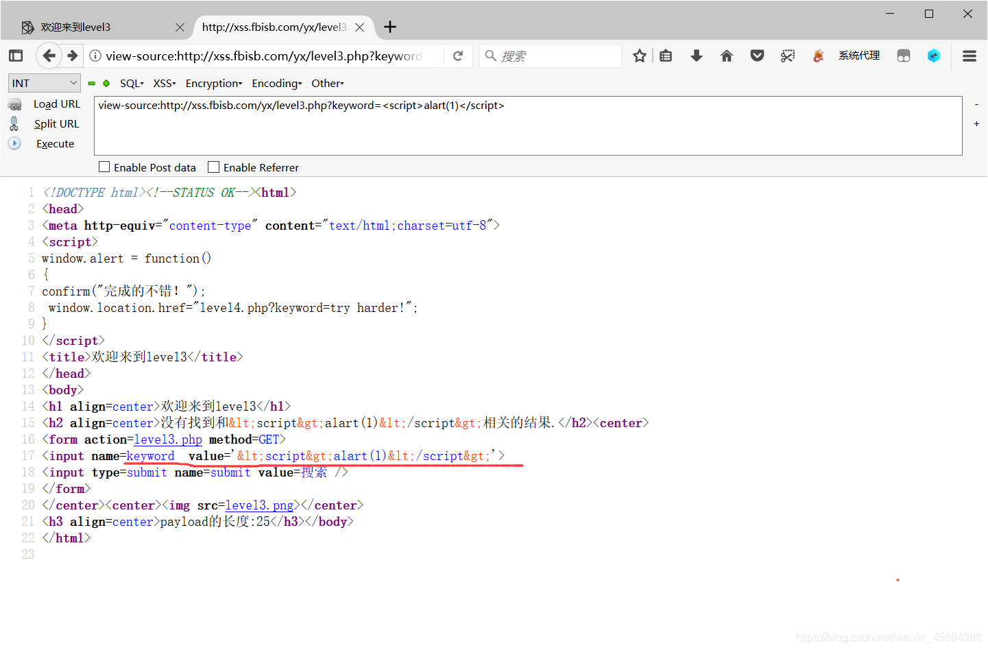
Task: Expand the Encoding menu
Action: pyautogui.click(x=277, y=83)
